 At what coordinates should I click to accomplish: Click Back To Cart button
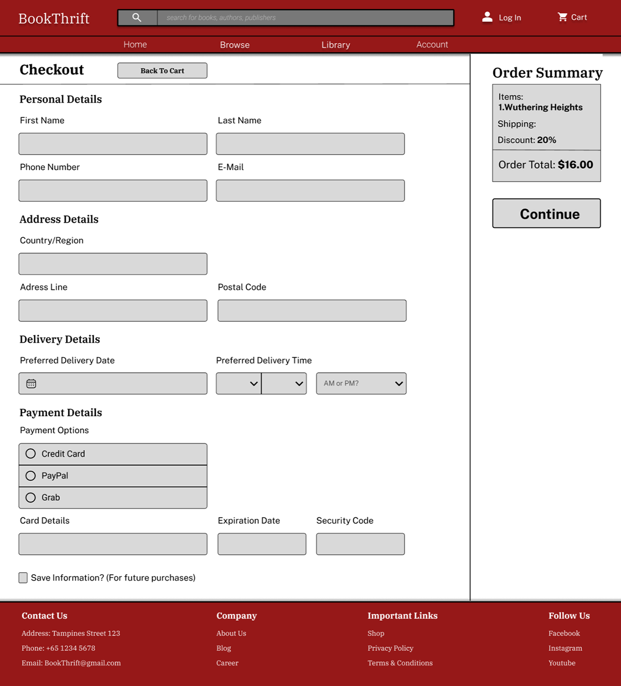[162, 71]
